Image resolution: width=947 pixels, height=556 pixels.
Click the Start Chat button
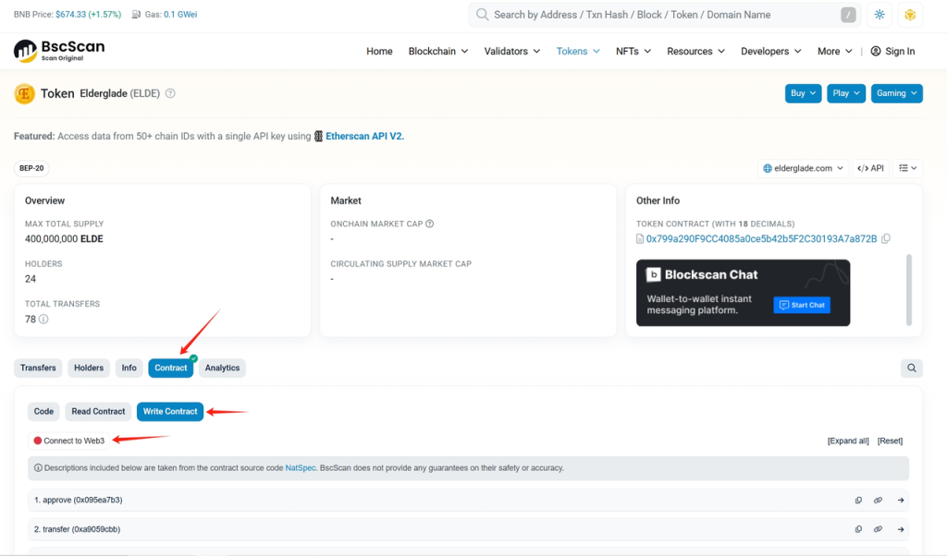click(801, 305)
